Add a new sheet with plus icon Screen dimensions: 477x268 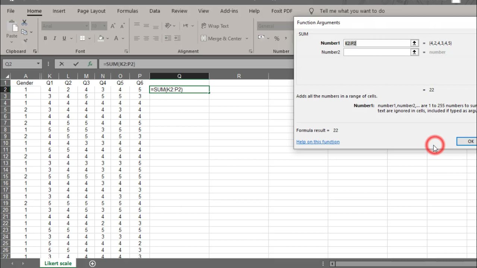coord(92,264)
